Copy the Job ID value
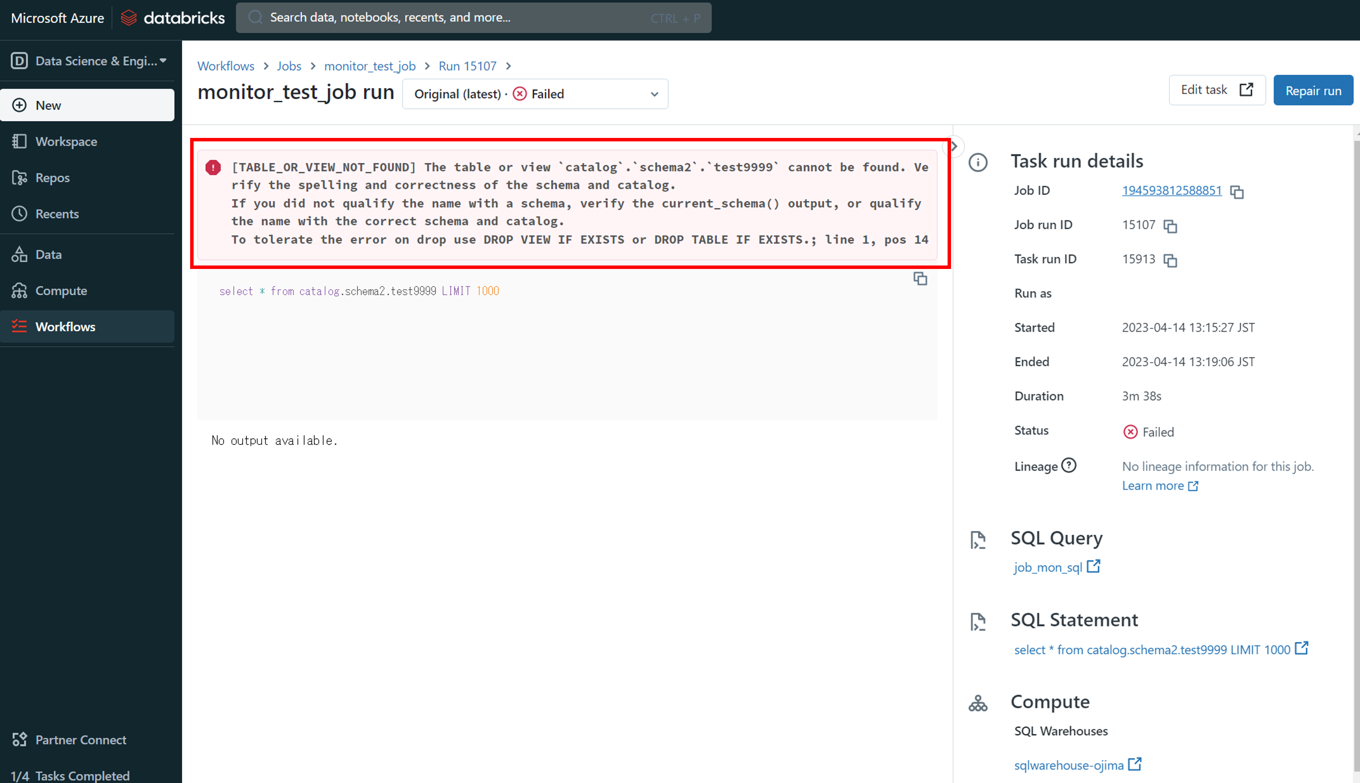1360x783 pixels. (1236, 192)
